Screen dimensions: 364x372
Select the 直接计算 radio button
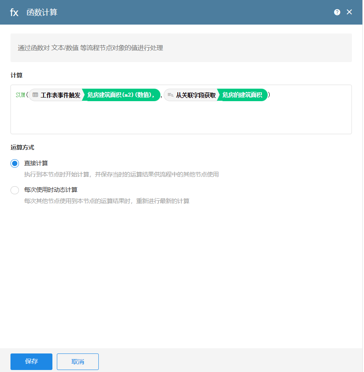pyautogui.click(x=15, y=163)
